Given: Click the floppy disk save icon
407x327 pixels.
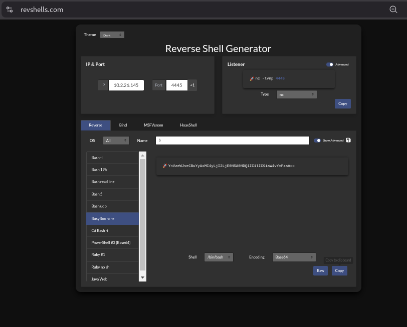Looking at the screenshot, I should 348,140.
